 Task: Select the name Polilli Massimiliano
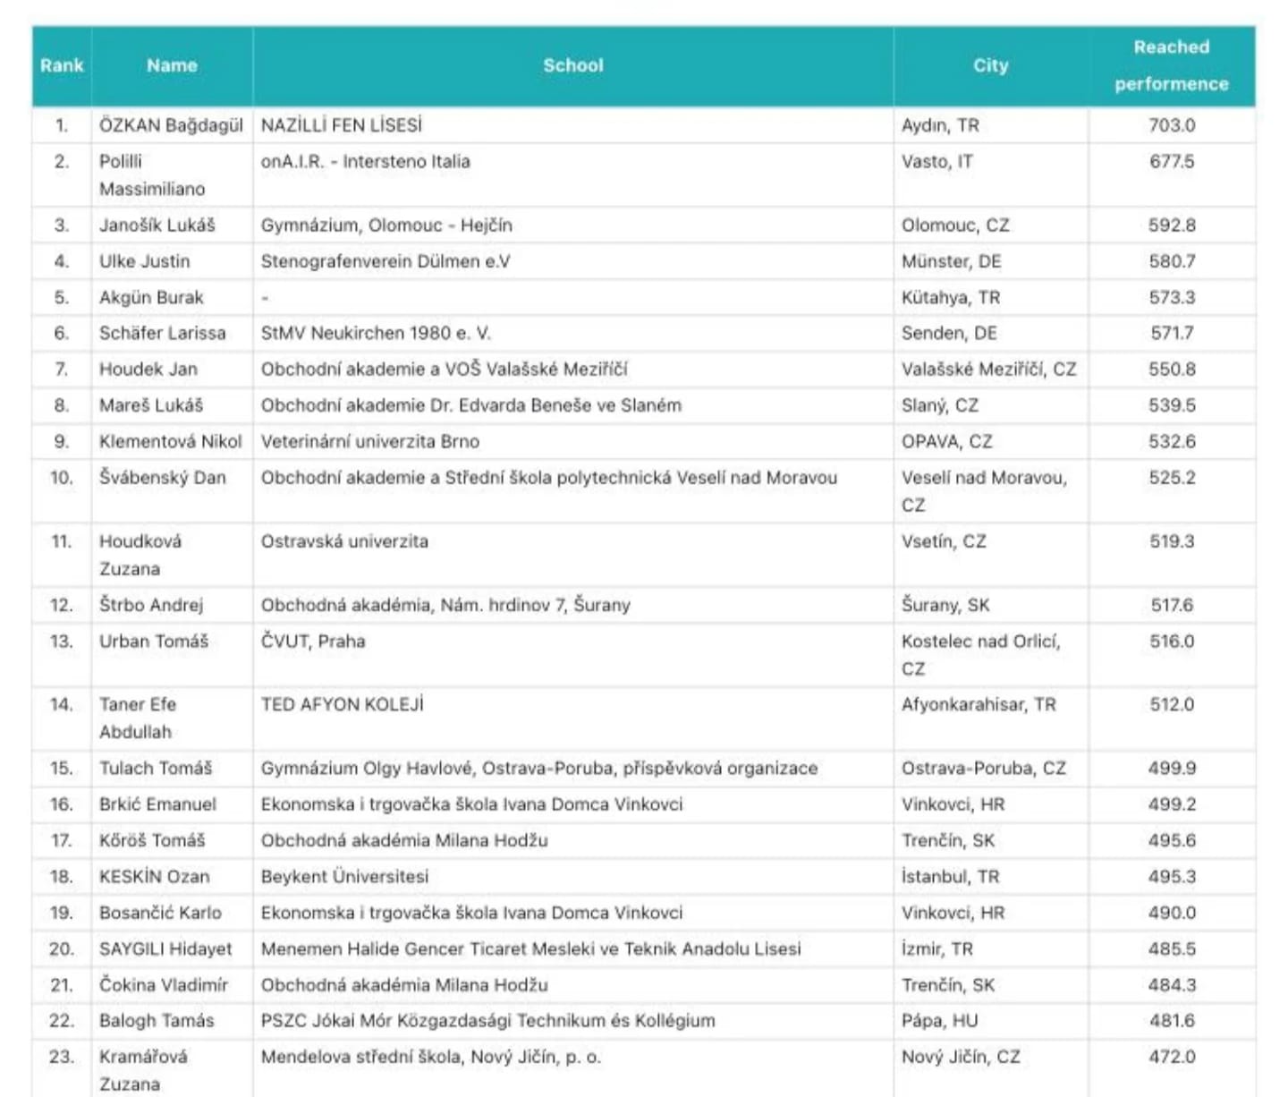[152, 175]
